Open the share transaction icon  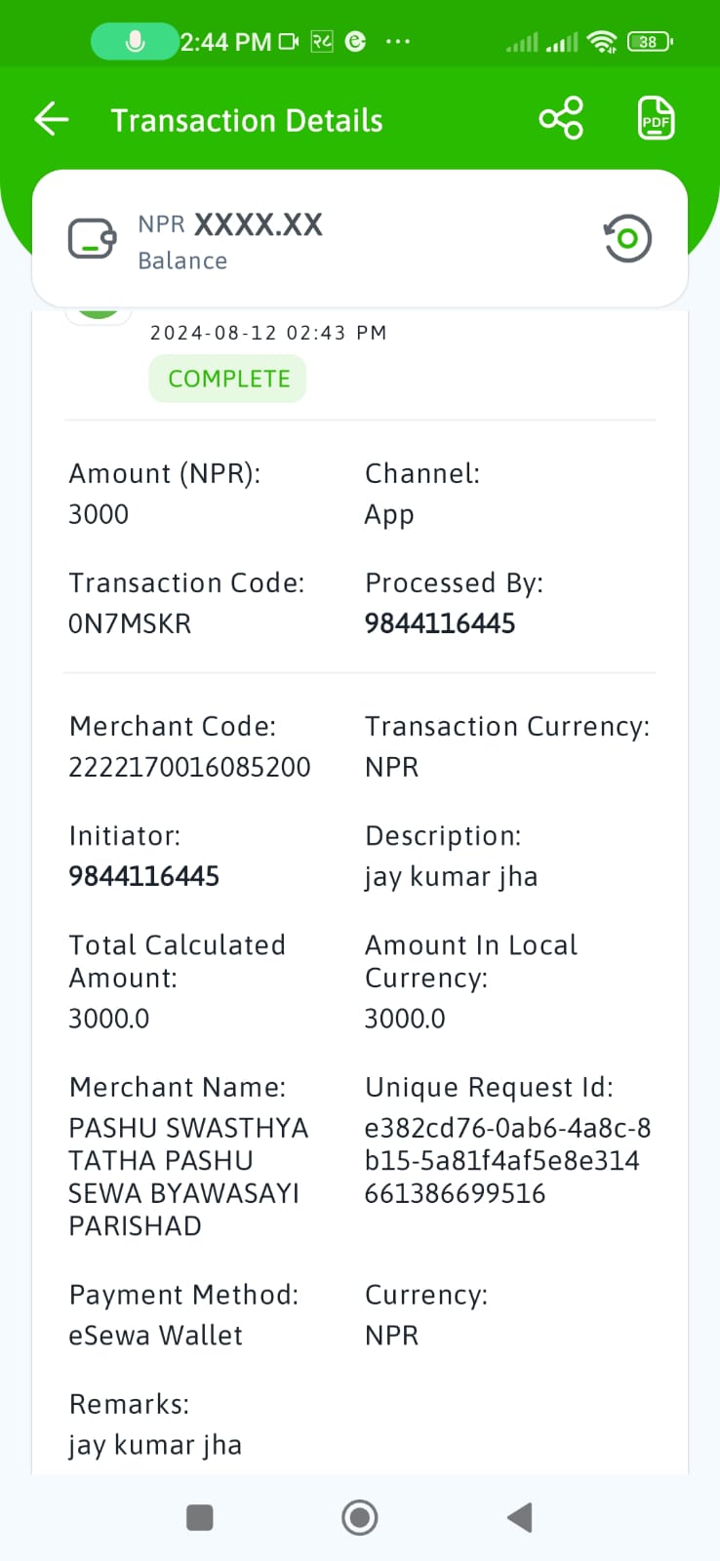(x=561, y=119)
